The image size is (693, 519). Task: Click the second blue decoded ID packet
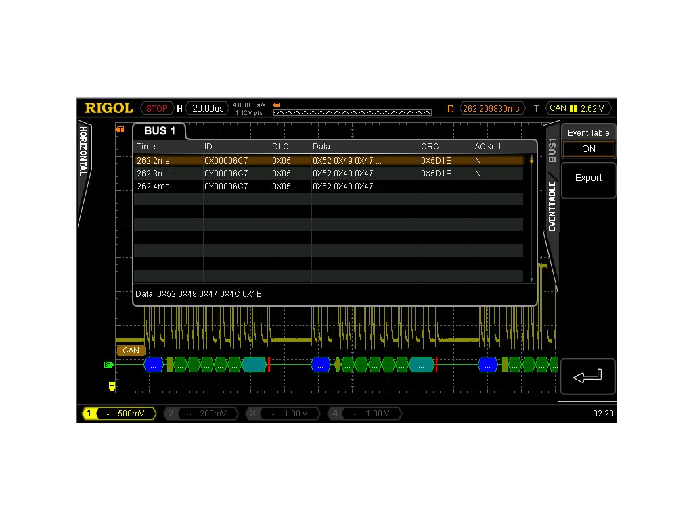[x=320, y=364]
